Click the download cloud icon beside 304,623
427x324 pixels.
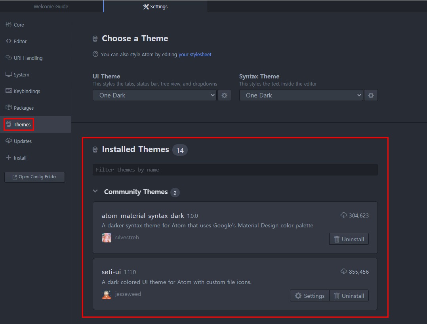pyautogui.click(x=344, y=215)
